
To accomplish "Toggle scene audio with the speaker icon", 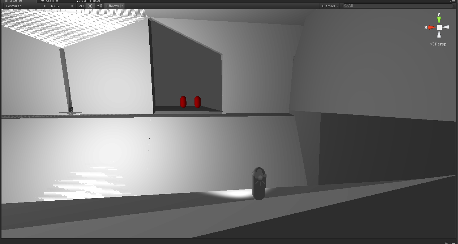I will click(x=99, y=6).
